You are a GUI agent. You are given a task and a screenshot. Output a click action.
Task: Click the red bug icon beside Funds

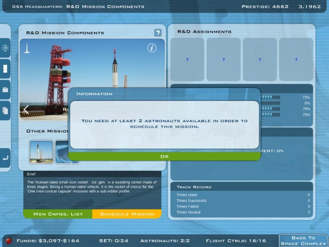pyautogui.click(x=9, y=241)
